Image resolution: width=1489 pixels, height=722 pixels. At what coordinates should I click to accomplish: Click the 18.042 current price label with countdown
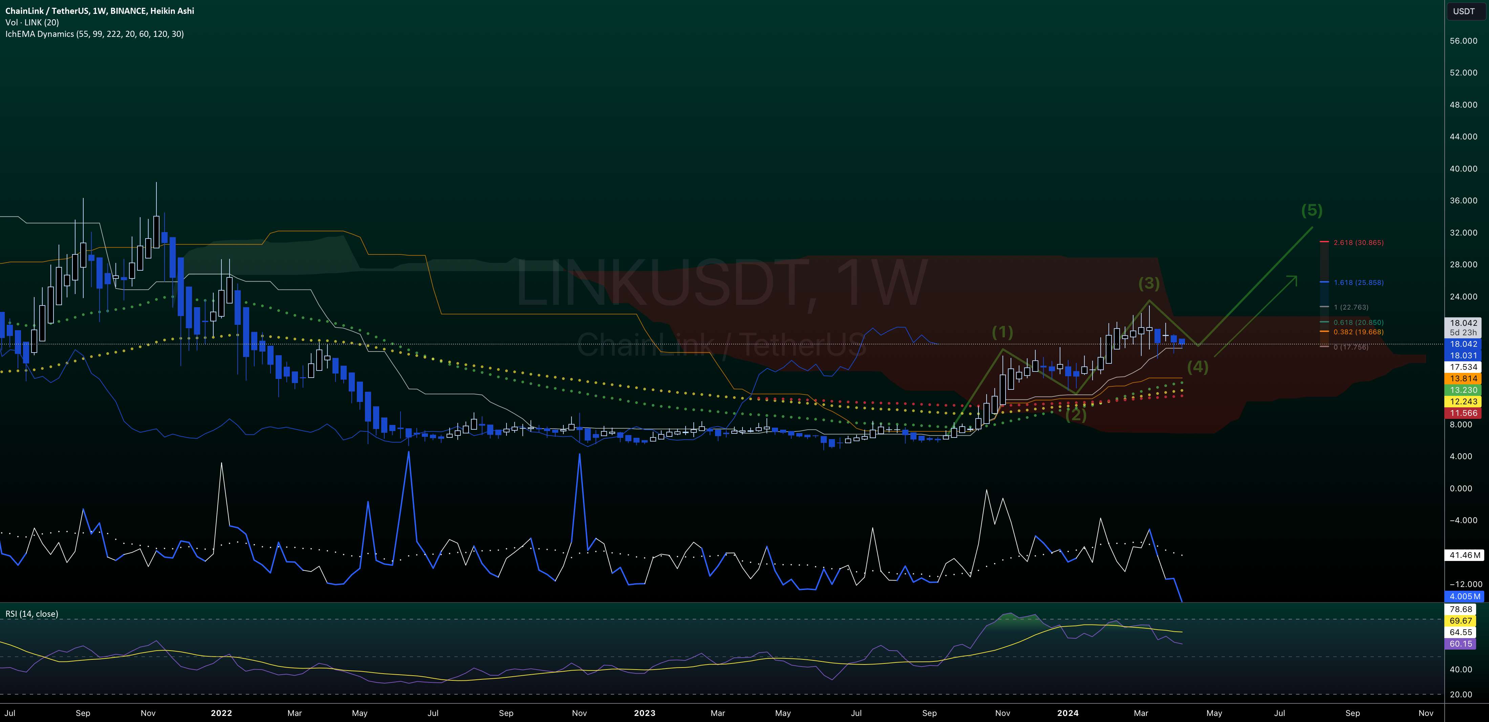coord(1464,328)
